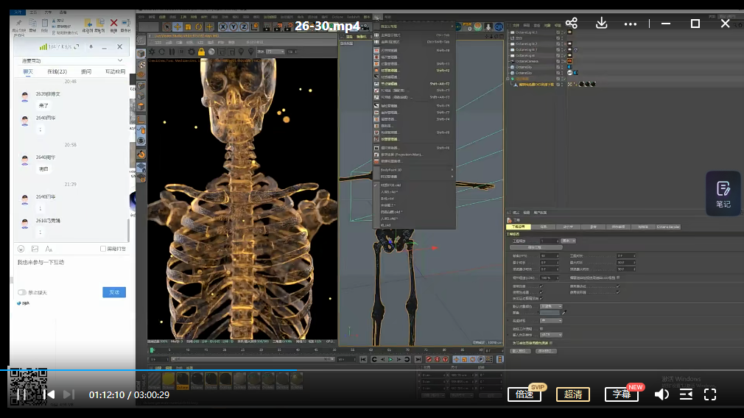Image resolution: width=744 pixels, height=418 pixels.
Task: Select the Rotate tool in C4D toolbar
Action: click(x=198, y=27)
